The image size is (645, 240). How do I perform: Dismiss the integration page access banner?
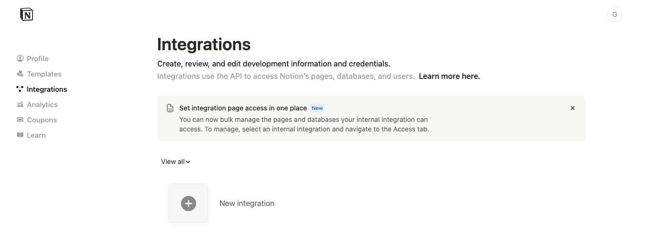click(x=572, y=108)
